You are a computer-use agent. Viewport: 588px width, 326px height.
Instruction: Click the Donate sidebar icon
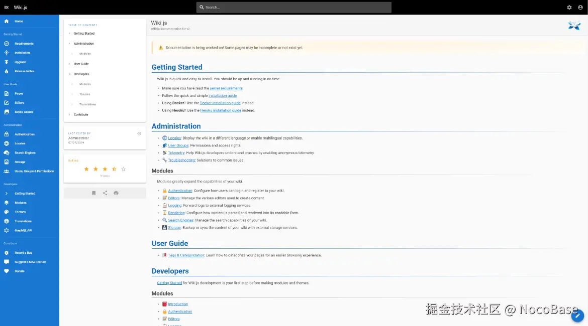tap(7, 271)
